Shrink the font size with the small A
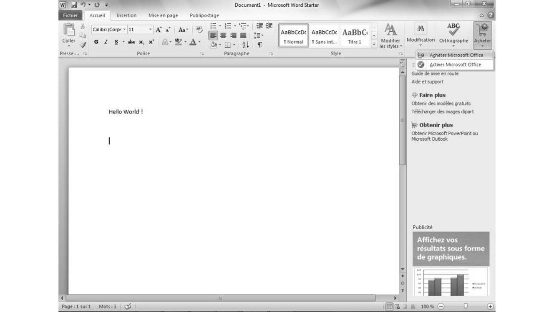Image resolution: width=554 pixels, height=312 pixels. 168,30
